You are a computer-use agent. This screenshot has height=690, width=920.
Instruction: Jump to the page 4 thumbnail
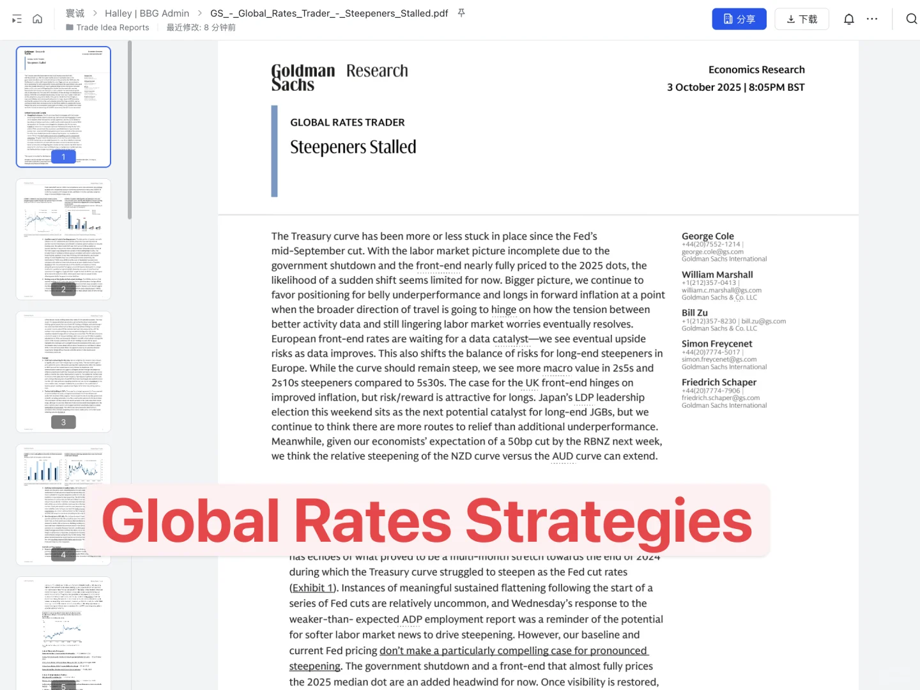(63, 505)
